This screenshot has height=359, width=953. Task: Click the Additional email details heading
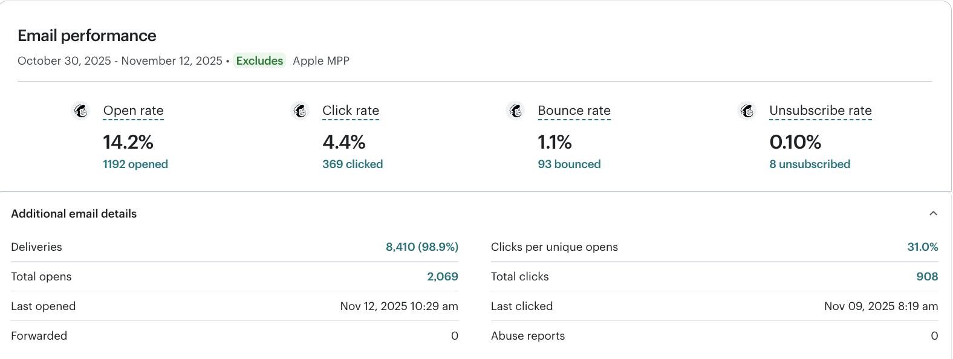point(74,214)
